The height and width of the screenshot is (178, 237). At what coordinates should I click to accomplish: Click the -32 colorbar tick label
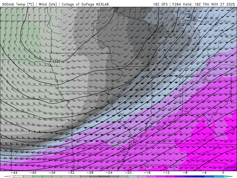pos(71,173)
